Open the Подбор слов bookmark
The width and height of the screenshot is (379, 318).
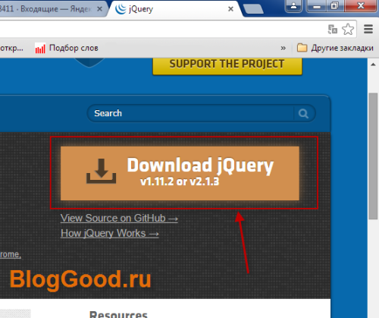tap(67, 48)
